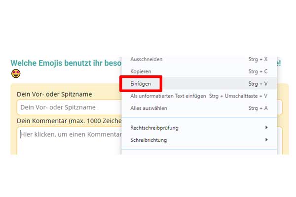Viewport: 296px width, 197px height.
Task: Click the Strg + C shortcut hint
Action: click(x=258, y=71)
